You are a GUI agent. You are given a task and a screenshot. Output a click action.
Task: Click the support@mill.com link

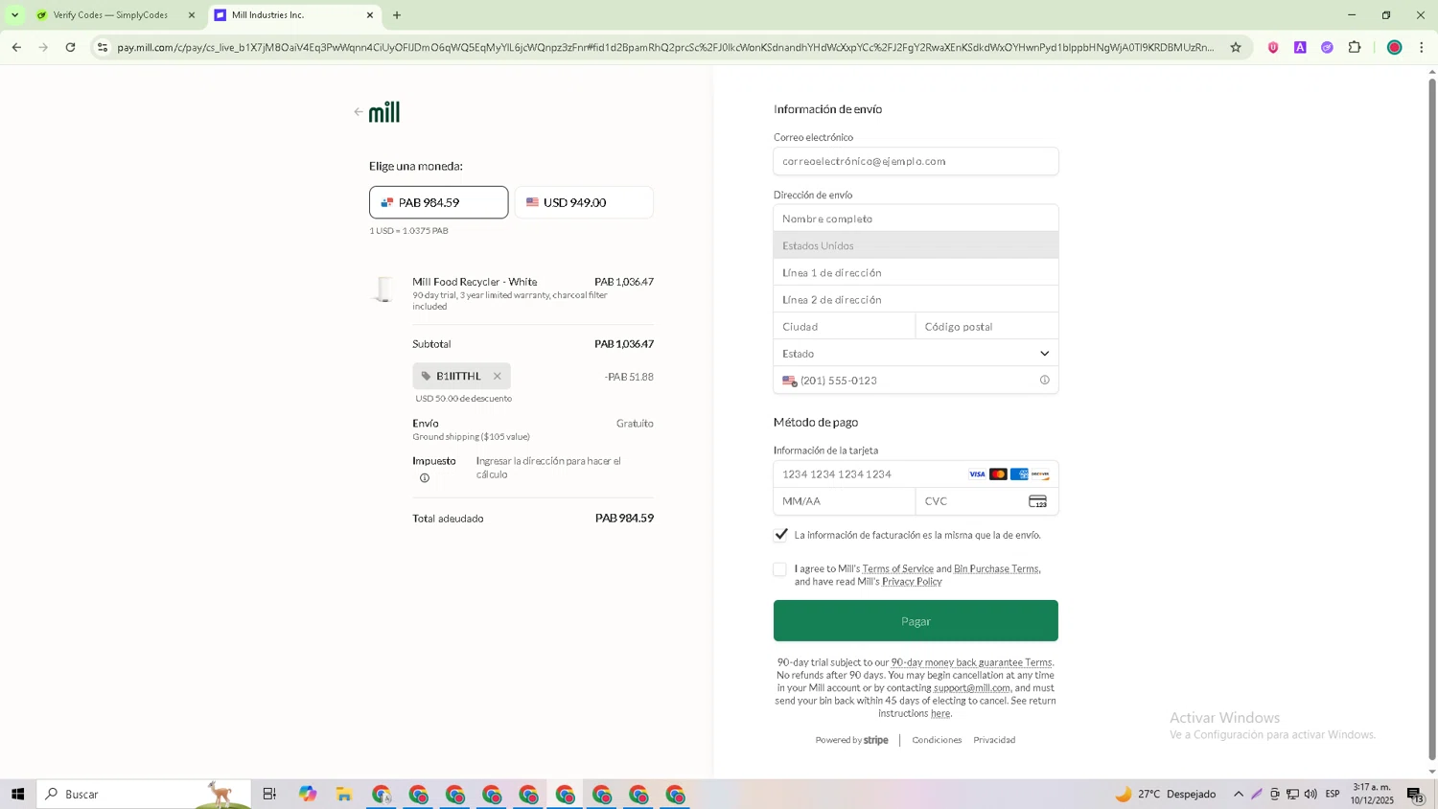[x=972, y=688]
